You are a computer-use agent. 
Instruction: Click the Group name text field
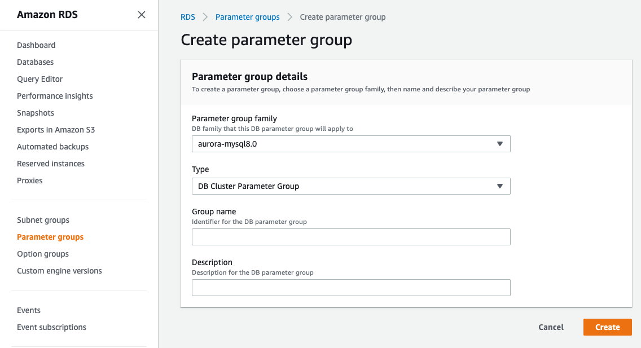(x=351, y=237)
